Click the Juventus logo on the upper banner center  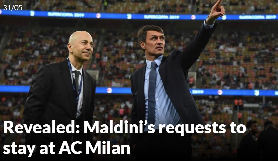[x=129, y=16]
